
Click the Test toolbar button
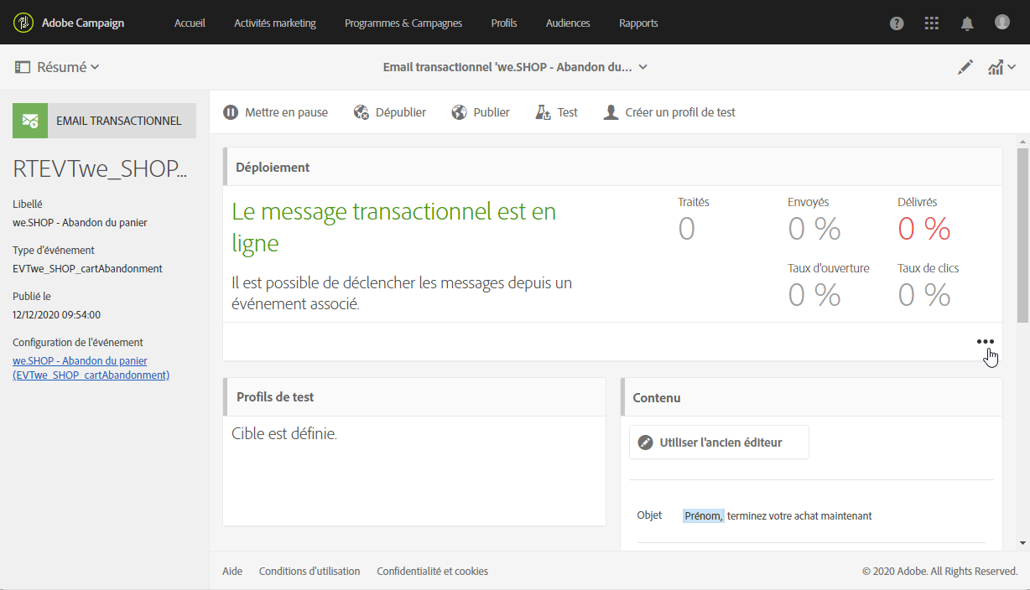pyautogui.click(x=557, y=112)
